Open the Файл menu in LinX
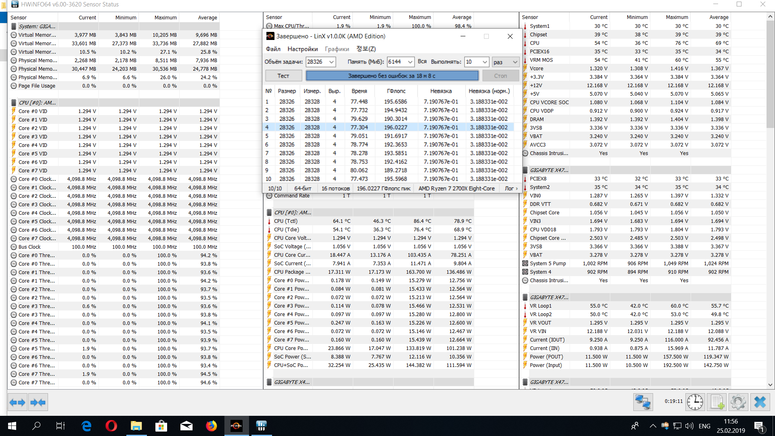Viewport: 775px width, 436px height. pyautogui.click(x=273, y=49)
